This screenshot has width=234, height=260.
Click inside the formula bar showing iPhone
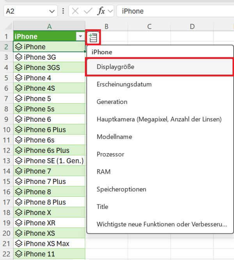[175, 11]
